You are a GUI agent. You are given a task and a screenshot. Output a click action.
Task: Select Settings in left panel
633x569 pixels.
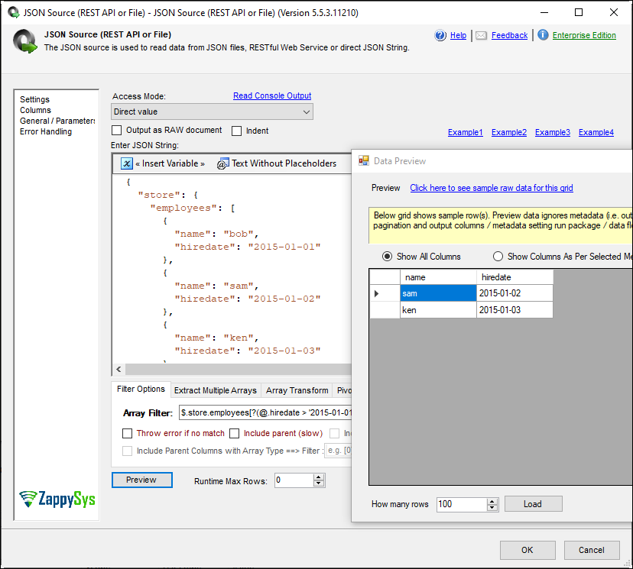click(34, 99)
